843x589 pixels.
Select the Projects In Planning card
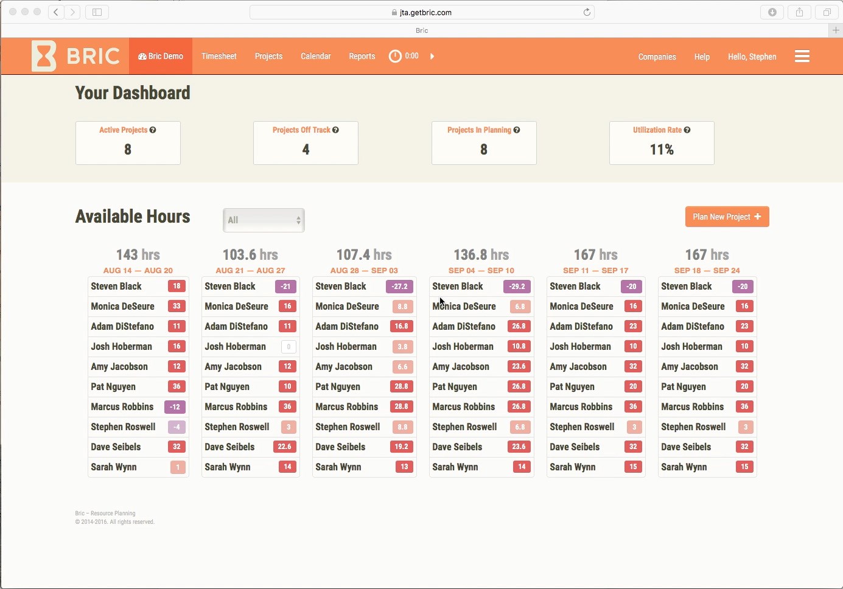[484, 142]
